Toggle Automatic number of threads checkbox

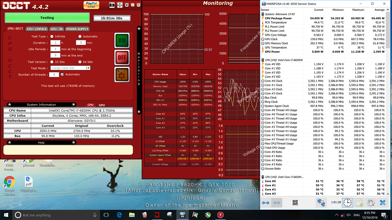point(62,74)
